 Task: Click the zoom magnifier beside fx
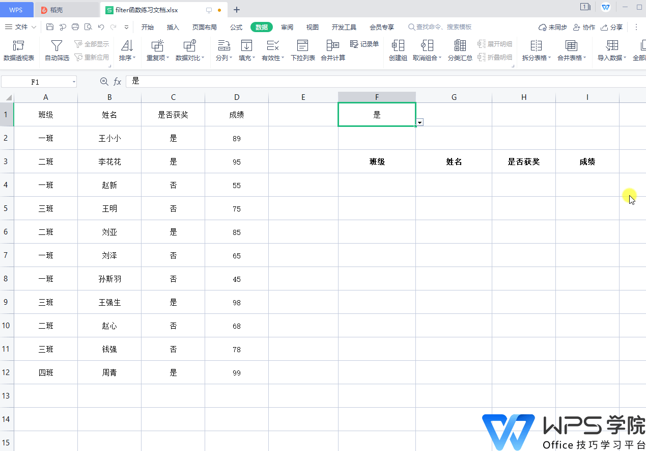104,82
